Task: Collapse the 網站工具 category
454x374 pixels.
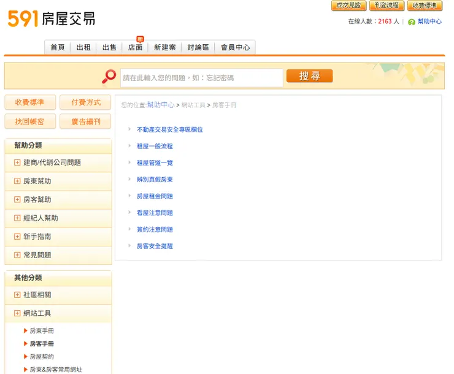Action: coord(58,313)
